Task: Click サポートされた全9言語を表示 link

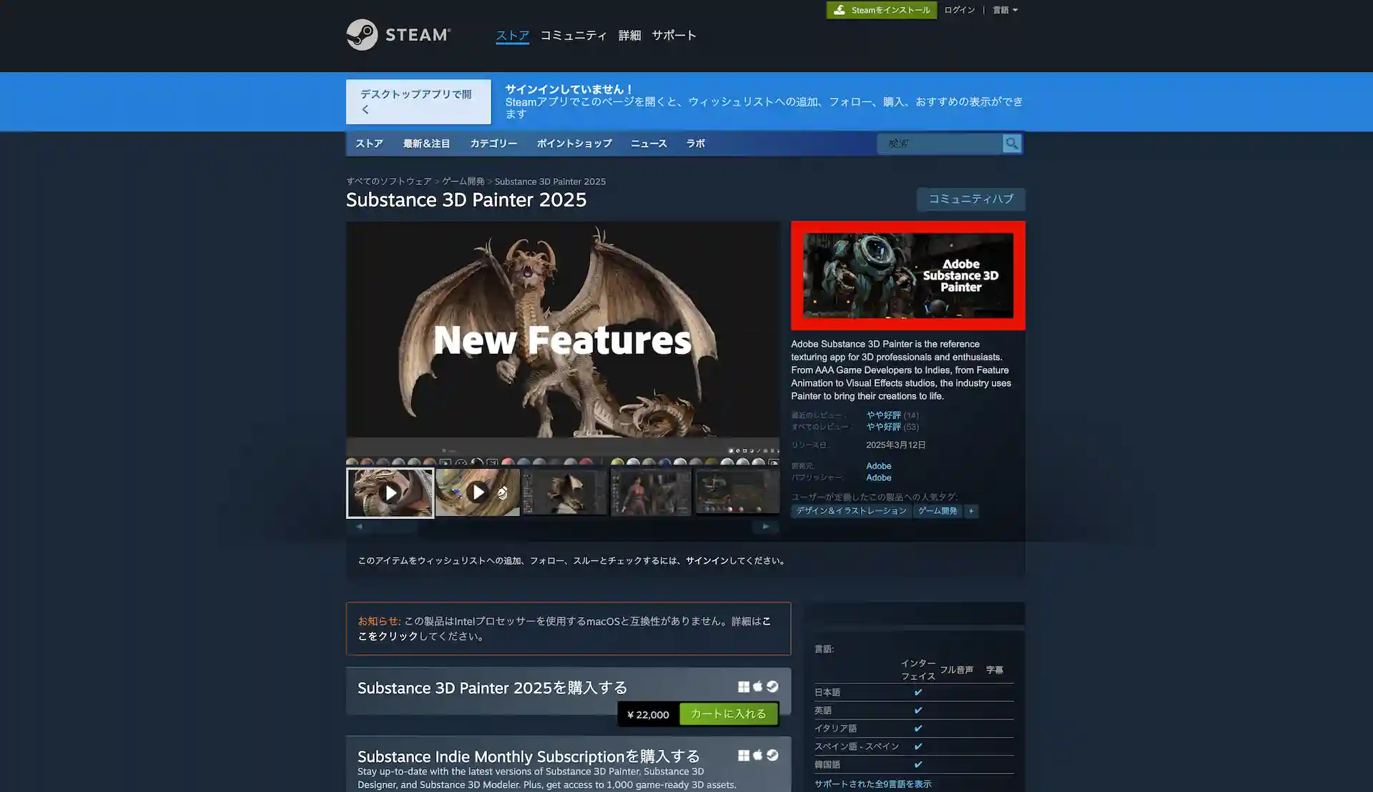Action: pyautogui.click(x=872, y=784)
